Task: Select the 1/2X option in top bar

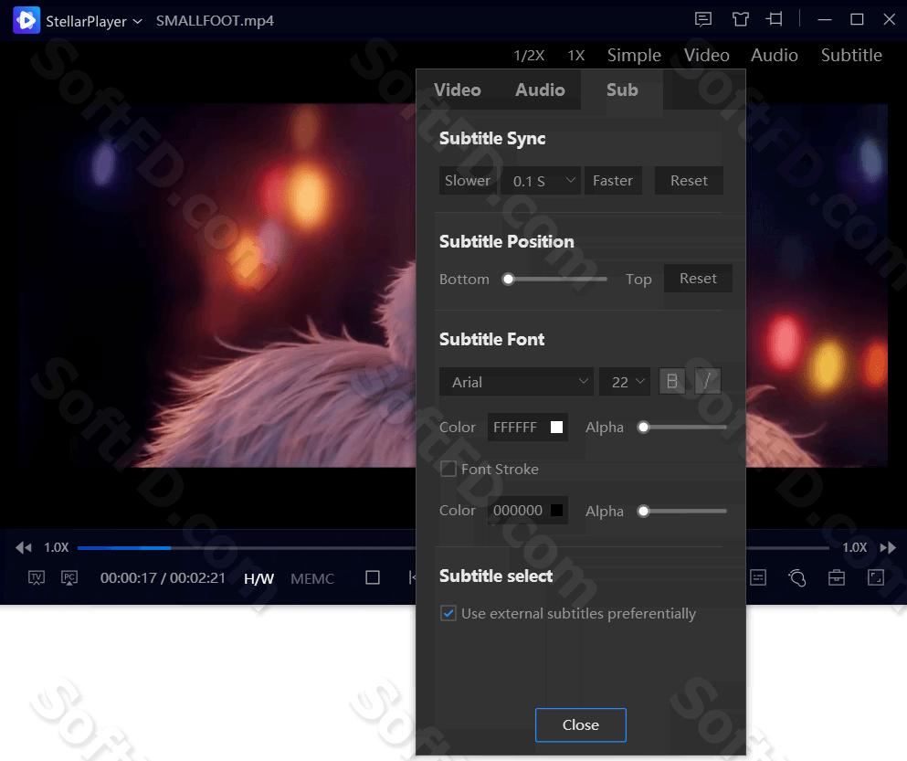Action: [x=529, y=56]
